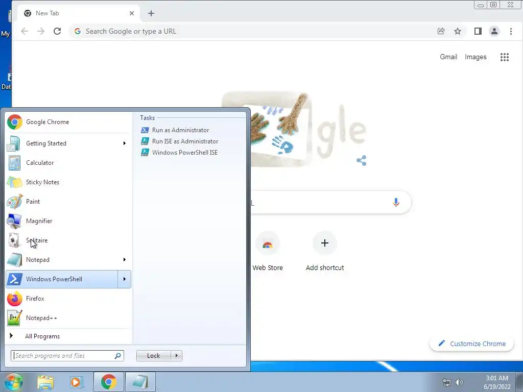Open the Gmail link
The height and width of the screenshot is (392, 523).
pos(448,57)
